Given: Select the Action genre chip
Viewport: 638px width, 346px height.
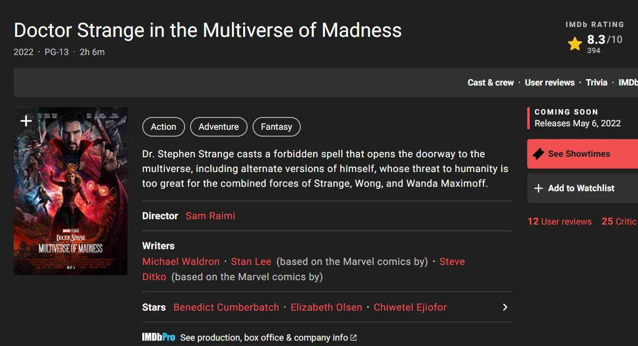Looking at the screenshot, I should [x=163, y=127].
